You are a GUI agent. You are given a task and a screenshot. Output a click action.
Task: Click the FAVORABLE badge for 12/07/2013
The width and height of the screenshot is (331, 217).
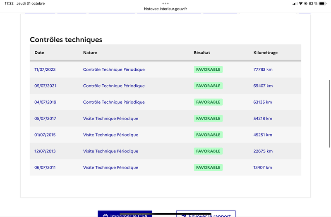(208, 151)
